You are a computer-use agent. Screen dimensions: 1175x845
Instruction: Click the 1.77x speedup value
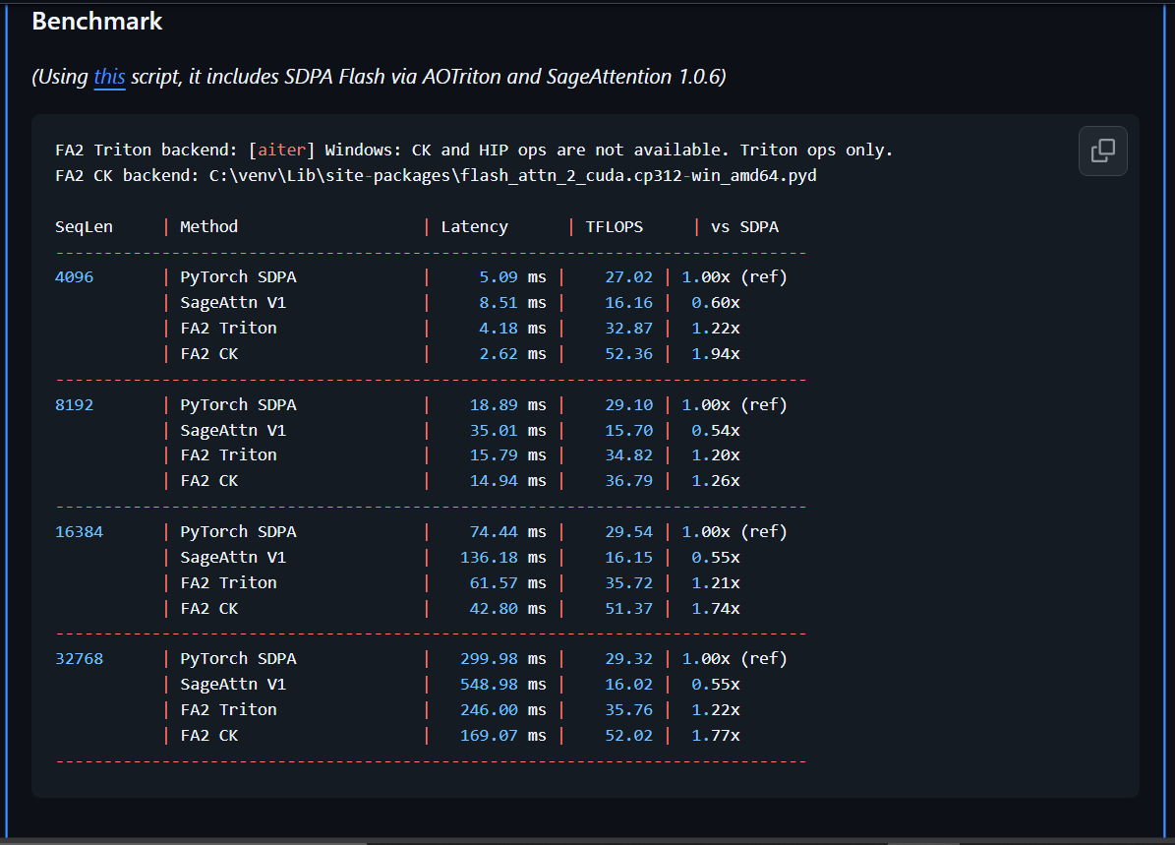point(716,735)
